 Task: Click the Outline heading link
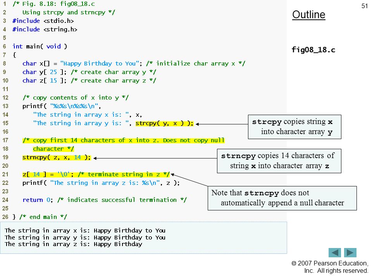309,15
